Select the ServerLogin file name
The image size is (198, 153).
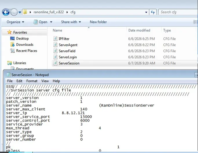[68, 57]
